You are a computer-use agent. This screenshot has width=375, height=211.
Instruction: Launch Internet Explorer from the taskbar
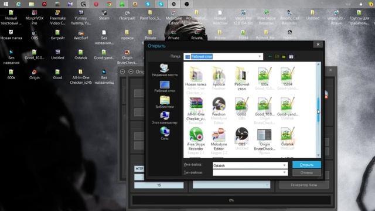(x=18, y=4)
